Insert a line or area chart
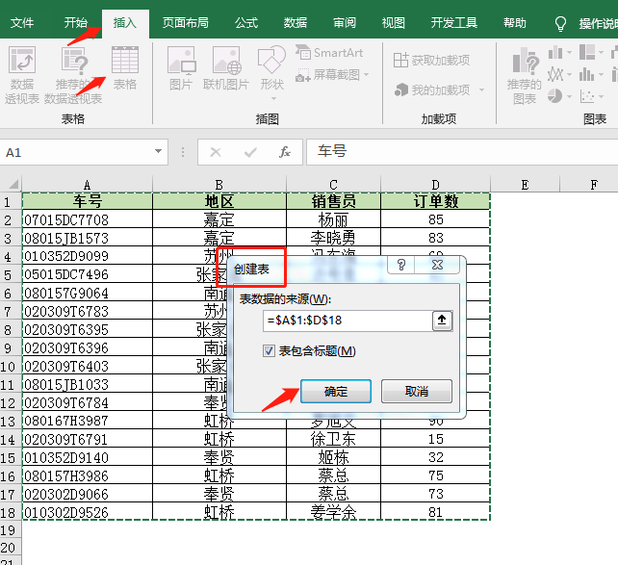 click(555, 74)
